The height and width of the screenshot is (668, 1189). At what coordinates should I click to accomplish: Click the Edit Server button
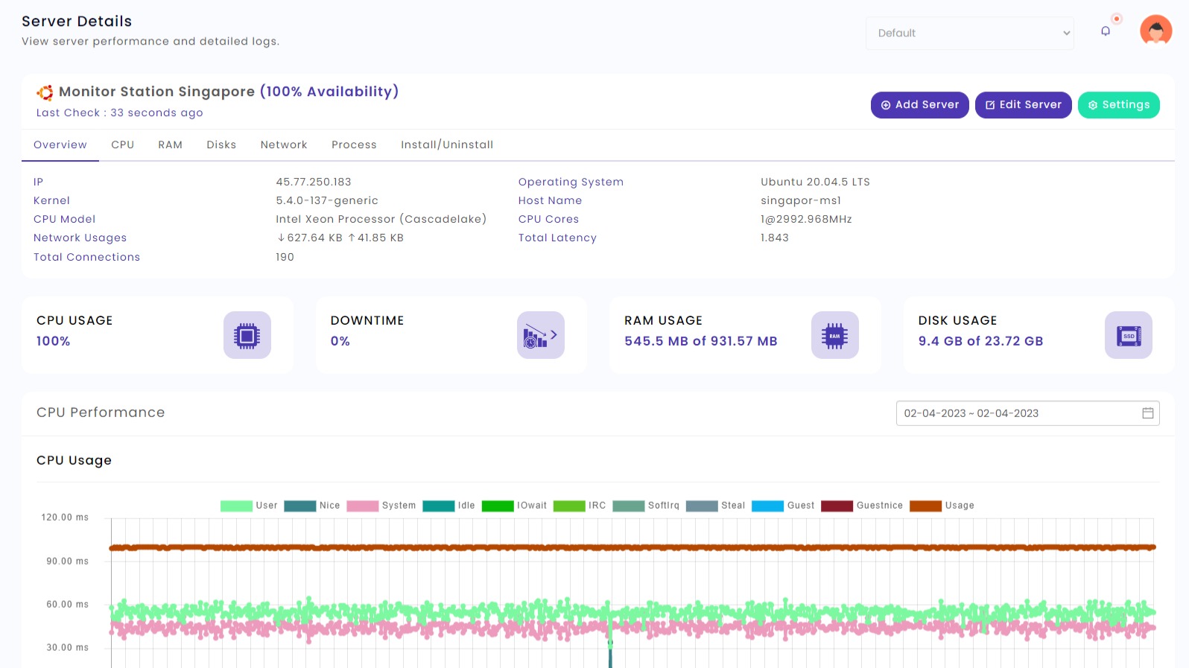point(1023,105)
